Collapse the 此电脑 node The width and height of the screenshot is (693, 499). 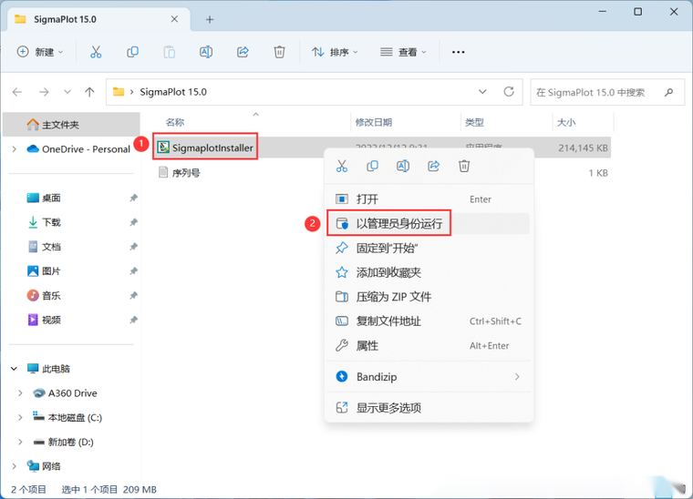[x=15, y=369]
